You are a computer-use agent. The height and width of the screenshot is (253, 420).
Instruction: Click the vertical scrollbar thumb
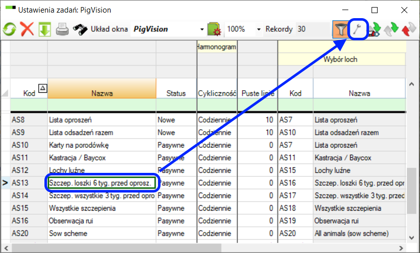point(412,191)
